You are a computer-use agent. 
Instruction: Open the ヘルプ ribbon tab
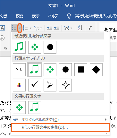(x=53, y=16)
